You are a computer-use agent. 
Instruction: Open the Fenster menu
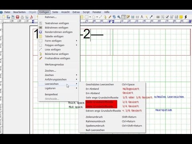coord(97,12)
